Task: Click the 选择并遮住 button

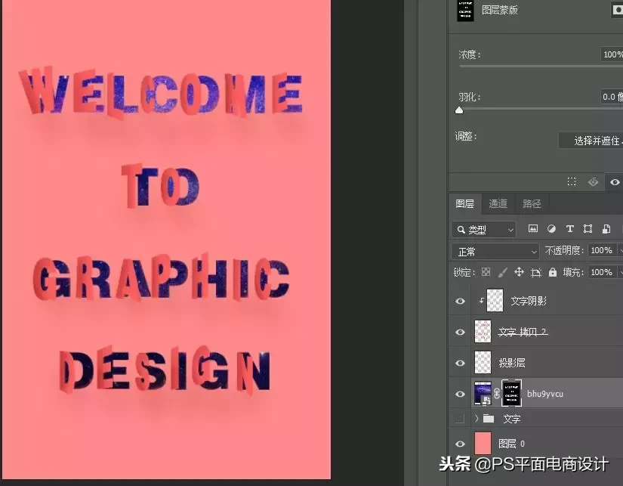Action: (x=591, y=141)
